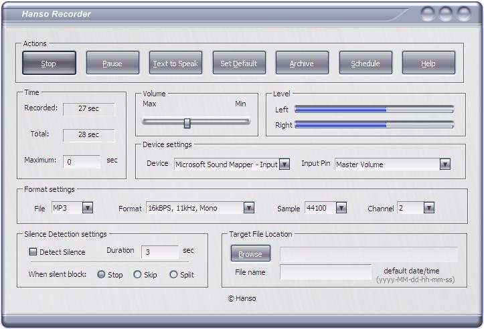Expand the Channel dropdown arrow
484x329 pixels.
pos(429,208)
